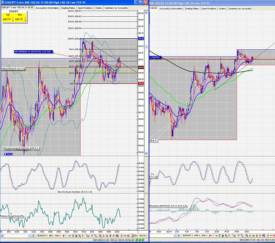The width and height of the screenshot is (275, 243).
Task: Select the cursor pointer tool in right chart toolbar
Action: (234, 236)
